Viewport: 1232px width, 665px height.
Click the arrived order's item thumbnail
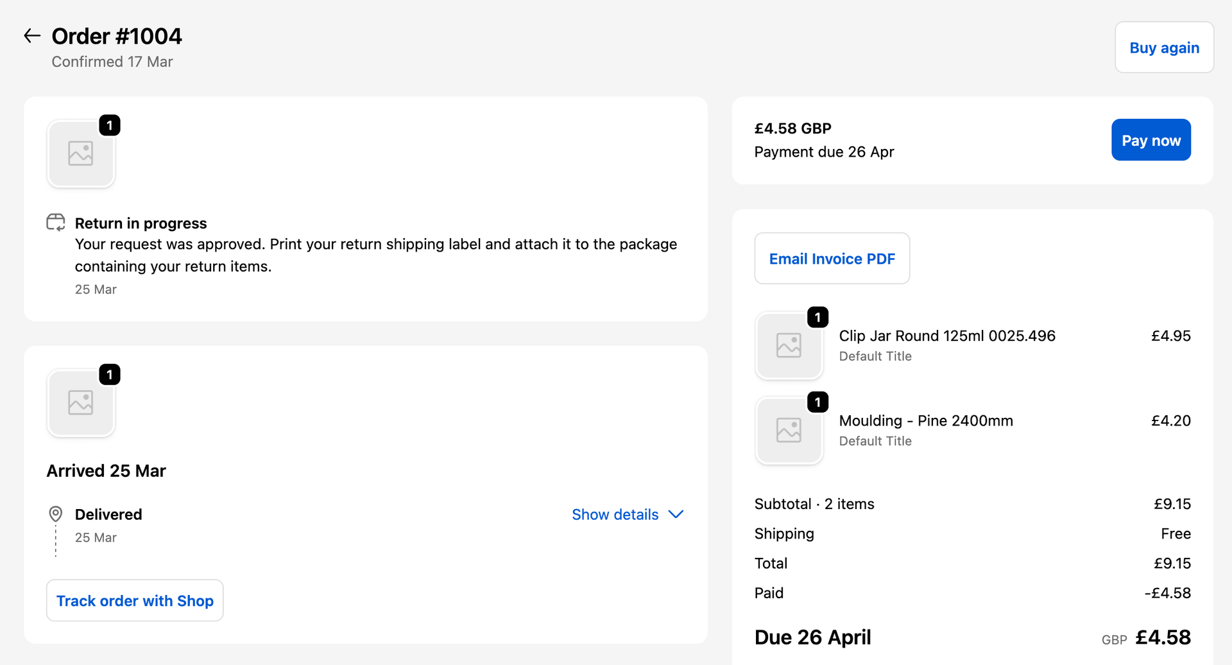(81, 402)
